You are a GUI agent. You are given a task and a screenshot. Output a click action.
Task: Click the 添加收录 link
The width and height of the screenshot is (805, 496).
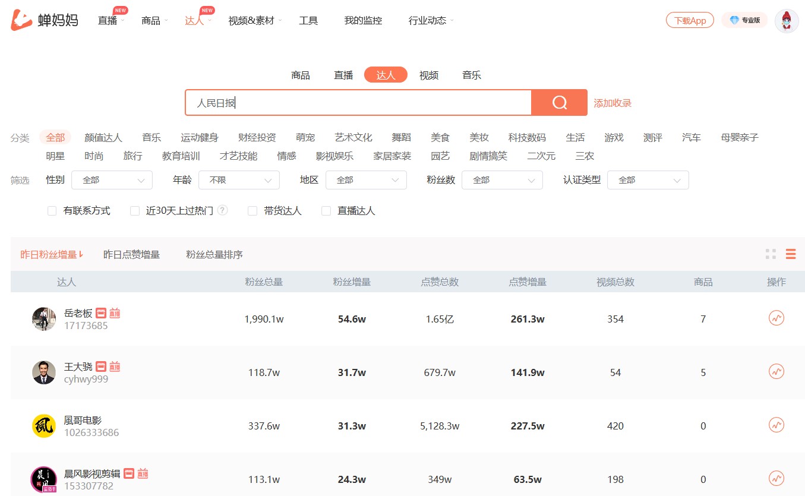pos(613,103)
